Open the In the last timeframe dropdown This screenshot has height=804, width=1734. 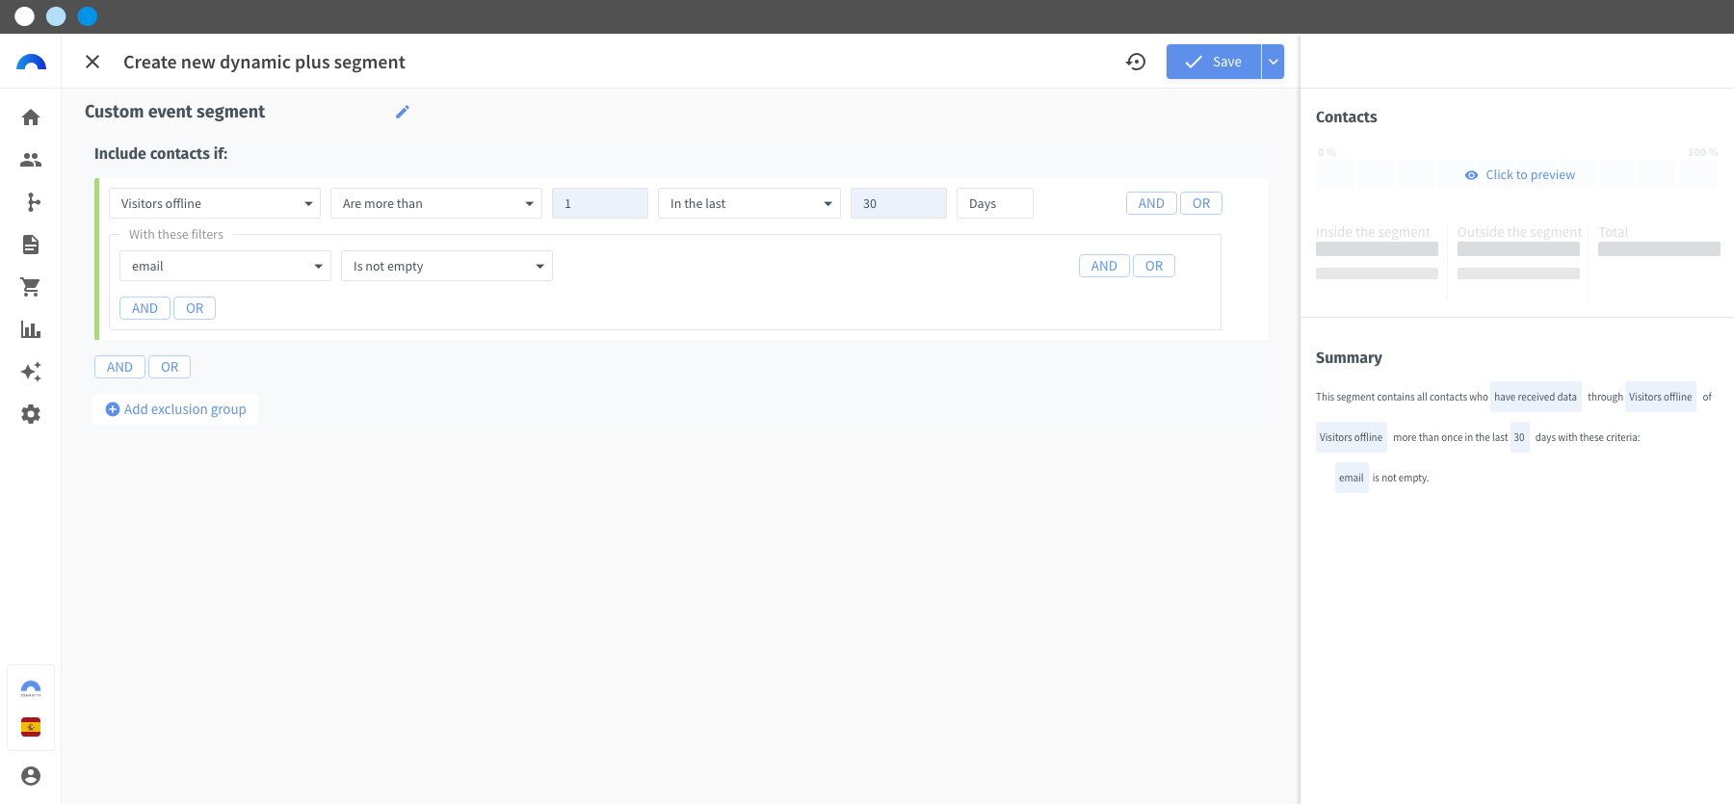pyautogui.click(x=749, y=203)
